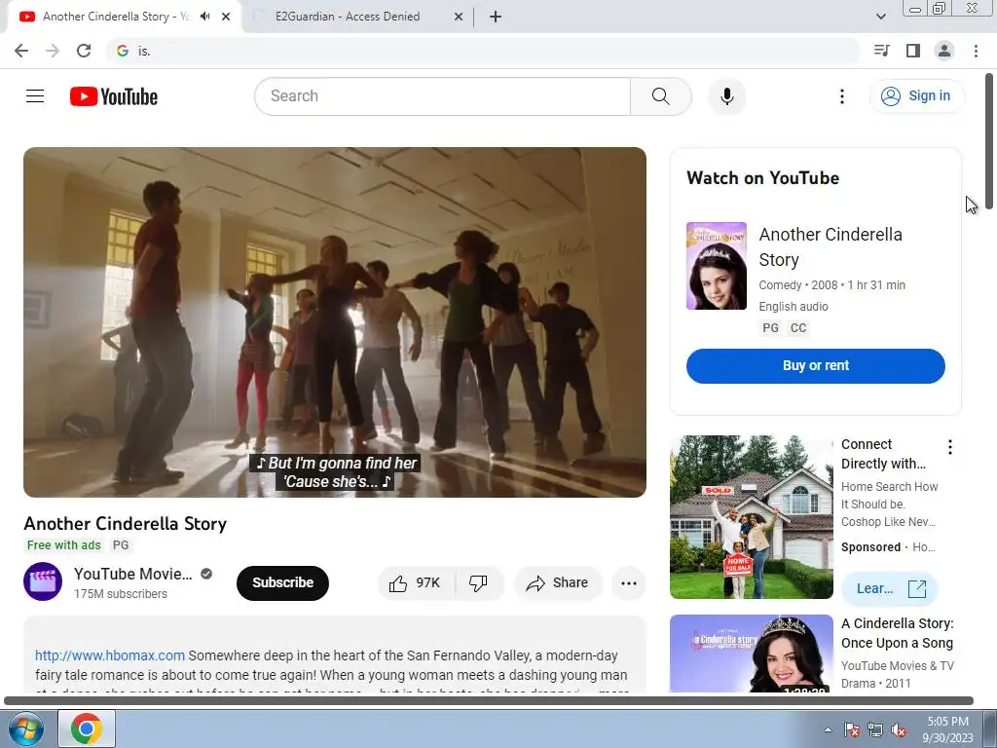The height and width of the screenshot is (748, 997).
Task: Click the 'Watch on YouTube' heading
Action: 763,178
